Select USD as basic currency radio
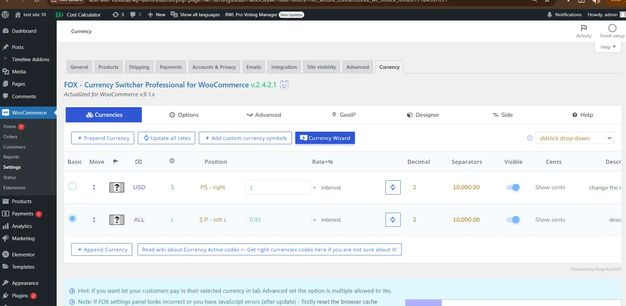The width and height of the screenshot is (626, 306). click(72, 186)
